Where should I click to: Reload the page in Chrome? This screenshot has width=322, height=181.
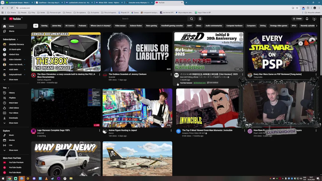(x=12, y=8)
